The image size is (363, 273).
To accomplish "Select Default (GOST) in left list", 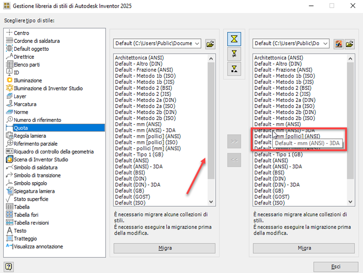I will coord(133,197).
